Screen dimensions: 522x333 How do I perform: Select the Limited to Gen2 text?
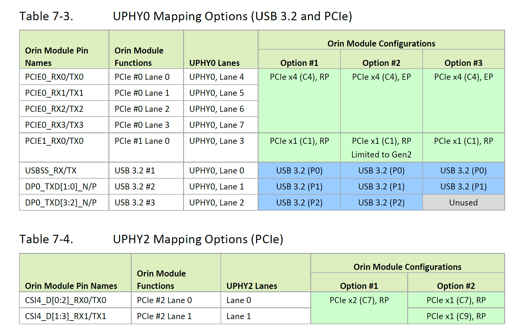point(381,155)
